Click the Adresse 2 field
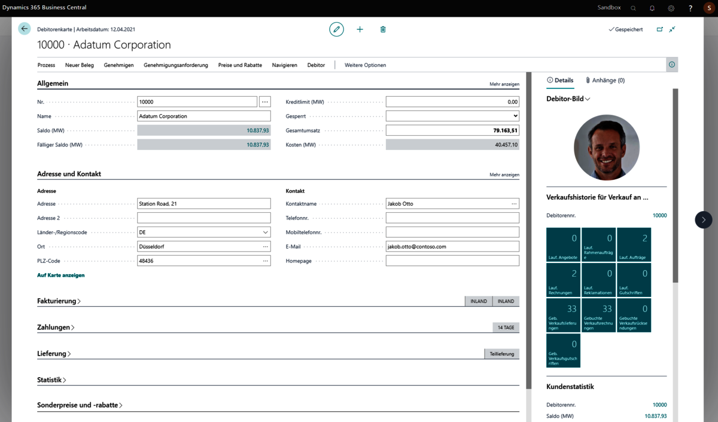This screenshot has height=422, width=718. click(204, 218)
